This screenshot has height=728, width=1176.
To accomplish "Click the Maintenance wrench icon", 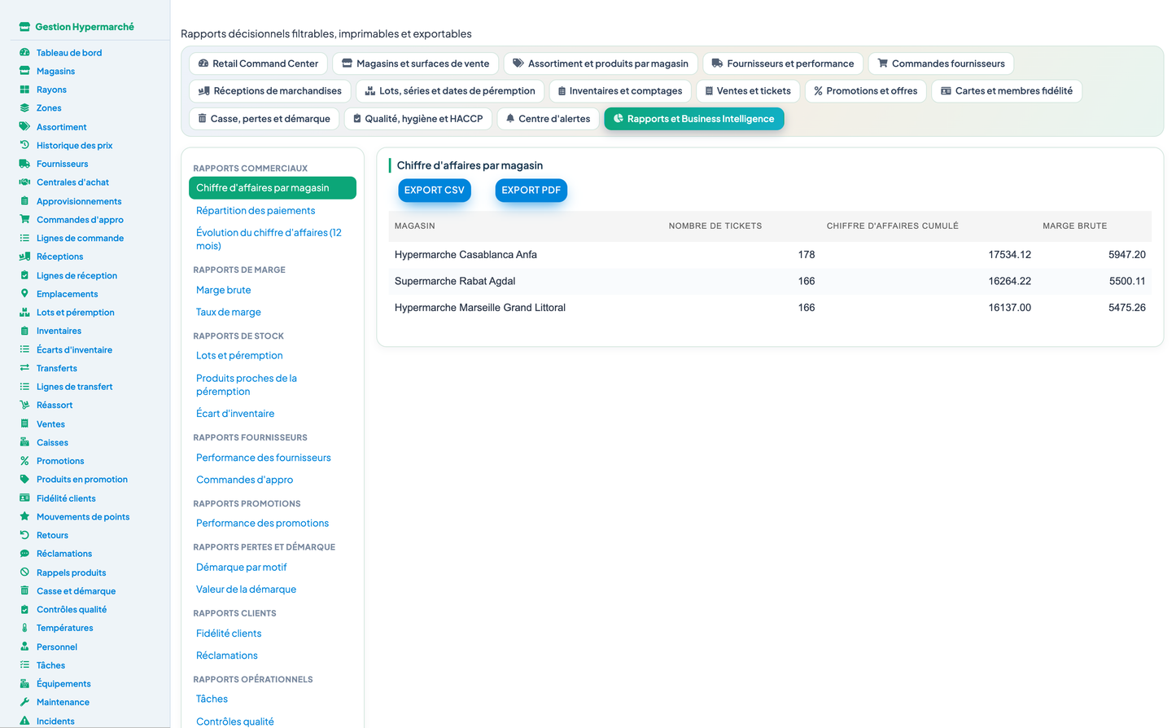I will [24, 702].
